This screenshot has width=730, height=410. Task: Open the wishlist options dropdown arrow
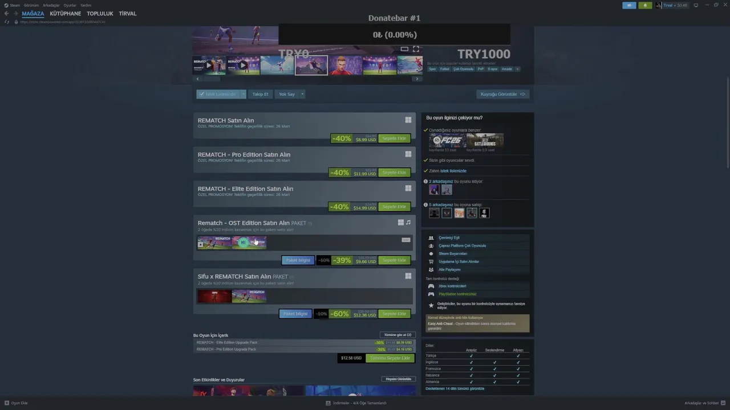pos(243,94)
